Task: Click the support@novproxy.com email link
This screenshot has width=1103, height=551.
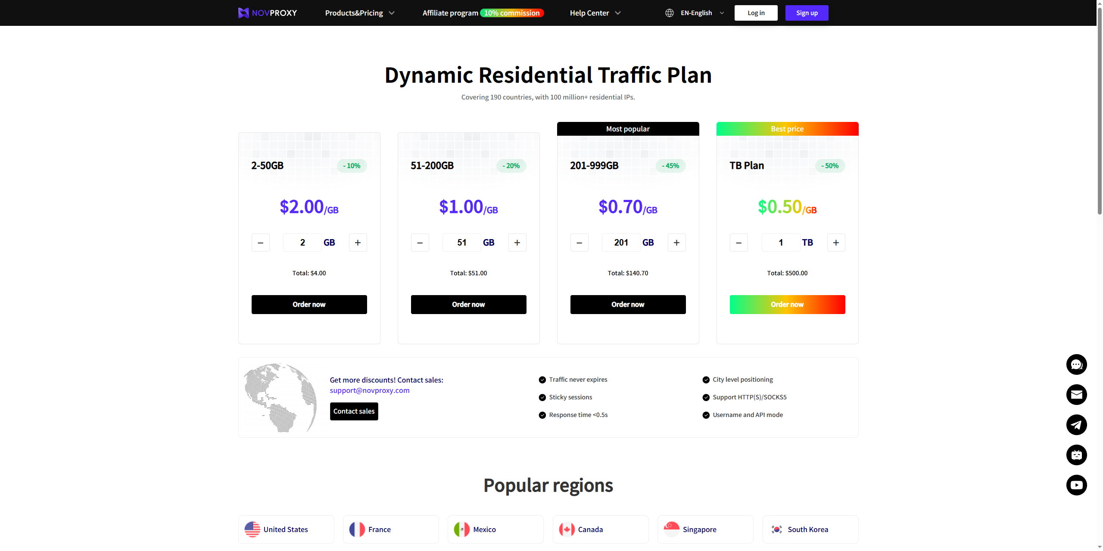Action: point(369,390)
